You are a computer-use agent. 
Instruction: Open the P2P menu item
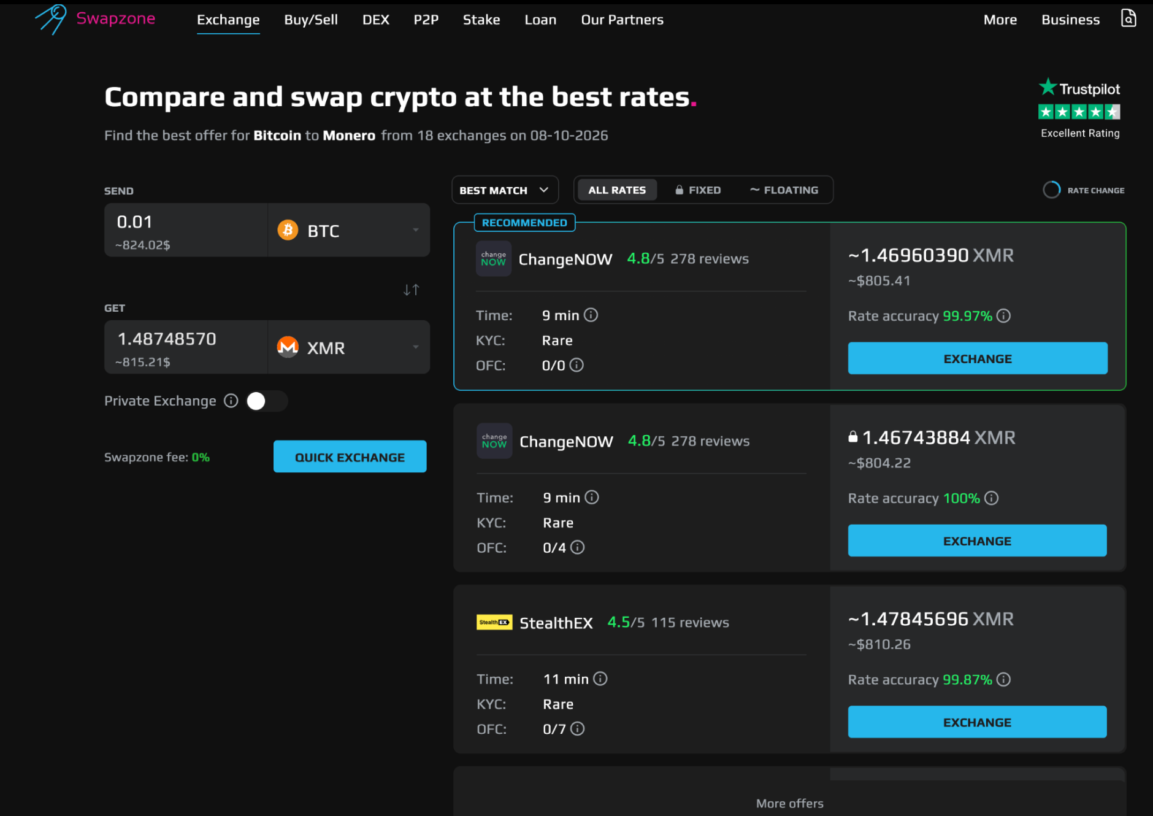point(426,20)
